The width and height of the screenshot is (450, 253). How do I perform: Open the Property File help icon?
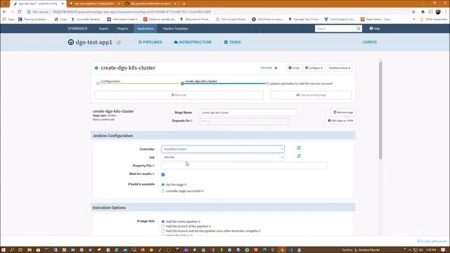[x=153, y=166]
